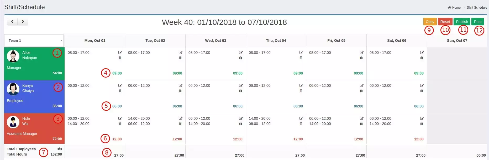Viewport: 489px width, 160px height.
Task: Delete Nida Wai's Monday shift
Action: [x=120, y=124]
